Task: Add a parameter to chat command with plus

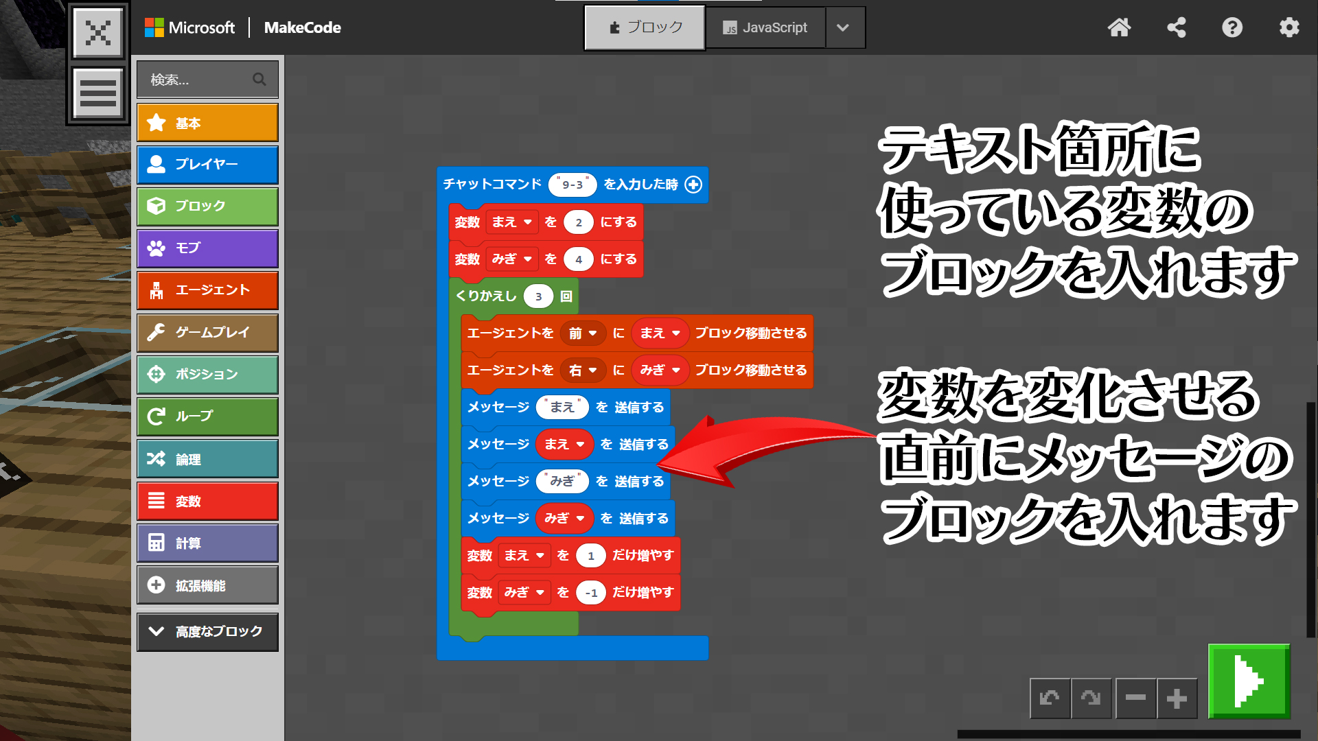Action: tap(694, 185)
